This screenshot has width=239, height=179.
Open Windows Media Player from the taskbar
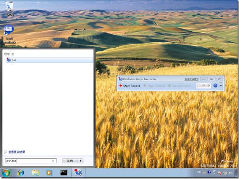click(x=49, y=173)
